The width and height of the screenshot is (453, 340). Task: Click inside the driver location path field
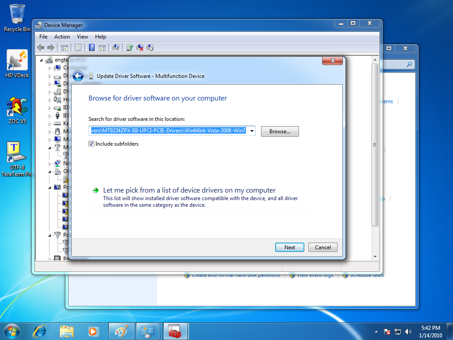(168, 131)
